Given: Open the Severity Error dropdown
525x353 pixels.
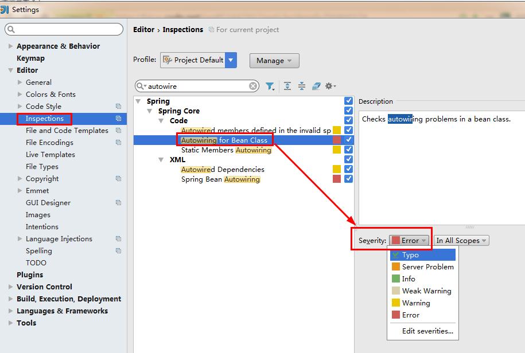Looking at the screenshot, I should [409, 240].
